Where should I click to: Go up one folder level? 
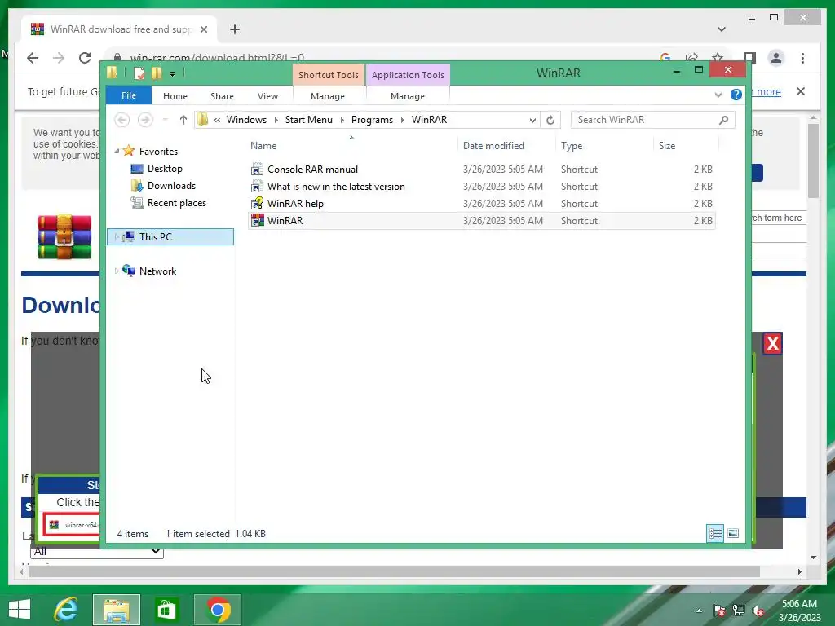[x=183, y=120]
